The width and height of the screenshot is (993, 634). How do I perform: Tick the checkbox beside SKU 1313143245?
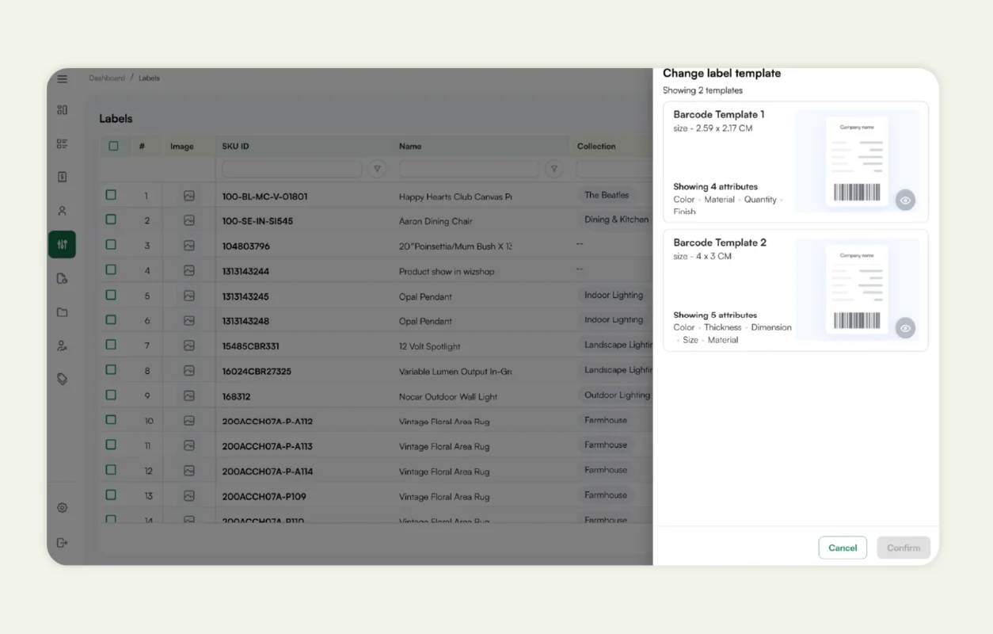point(110,295)
